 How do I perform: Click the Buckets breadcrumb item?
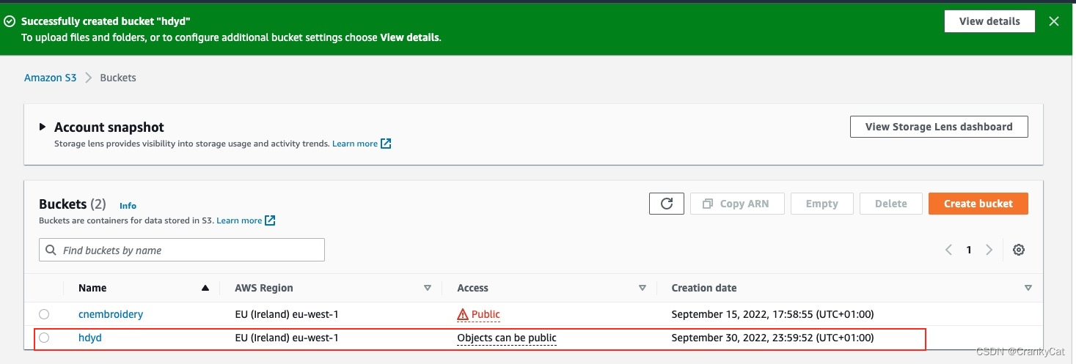118,78
